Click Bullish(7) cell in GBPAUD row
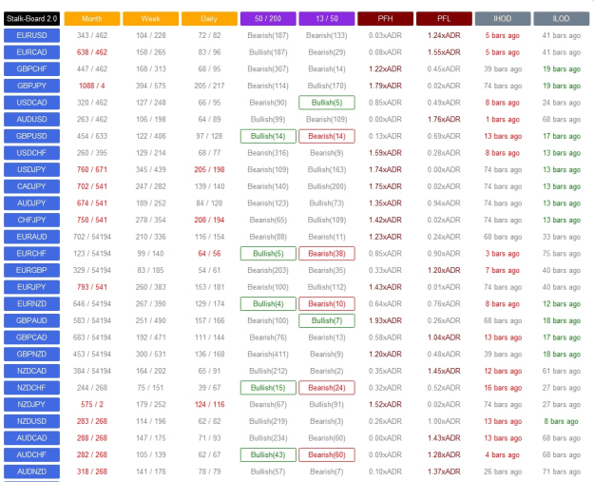The width and height of the screenshot is (594, 482). tap(327, 320)
